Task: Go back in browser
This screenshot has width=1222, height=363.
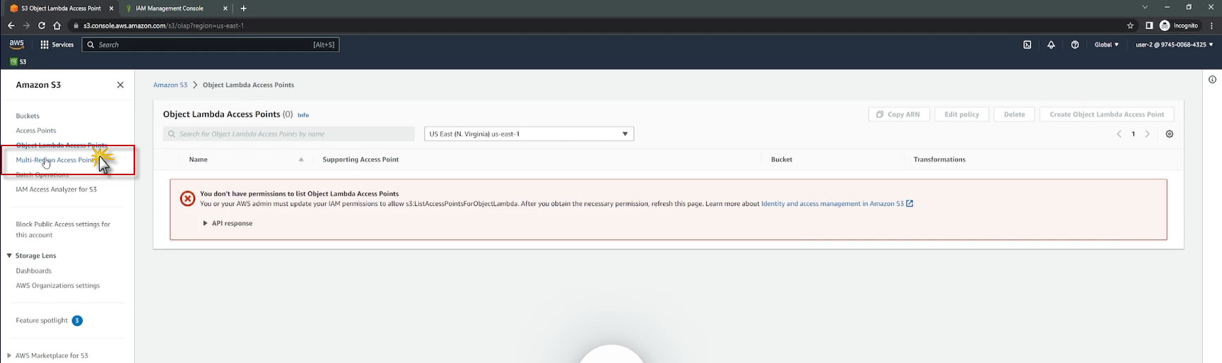Action: [x=11, y=25]
